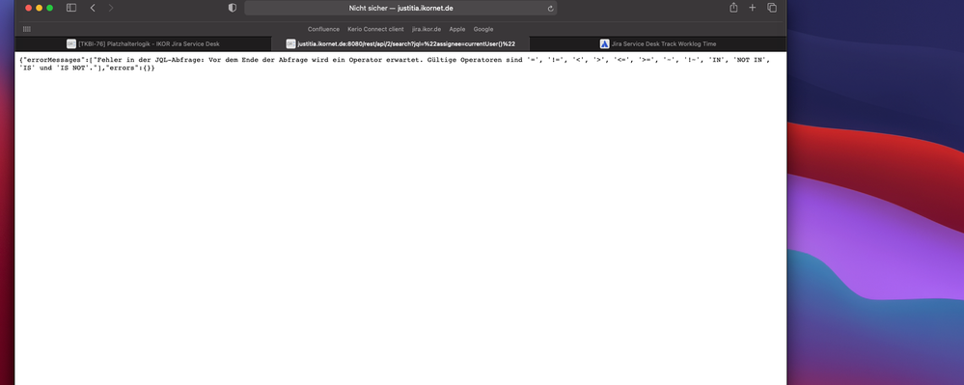
Task: Show the tab overview
Action: [772, 8]
